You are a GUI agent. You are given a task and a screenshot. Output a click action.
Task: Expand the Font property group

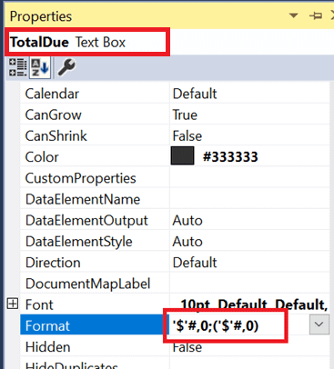tap(13, 304)
